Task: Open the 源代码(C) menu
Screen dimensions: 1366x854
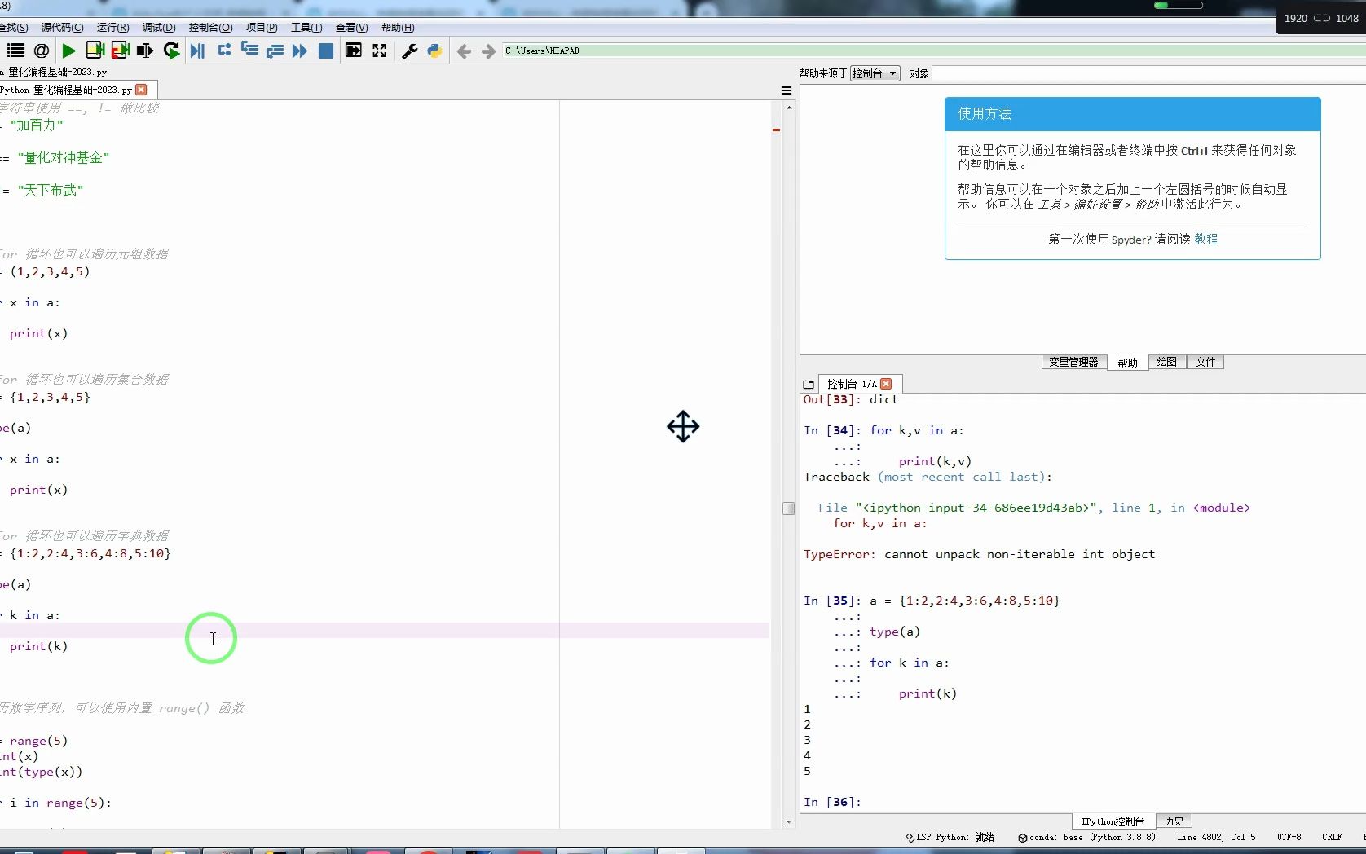Action: [62, 28]
